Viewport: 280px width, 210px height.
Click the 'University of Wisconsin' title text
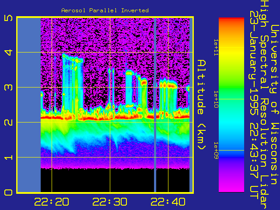(x=275, y=105)
